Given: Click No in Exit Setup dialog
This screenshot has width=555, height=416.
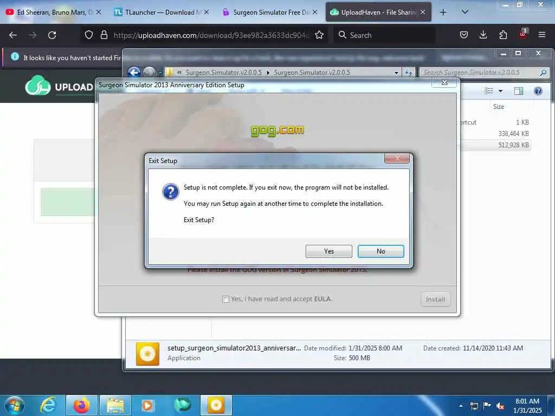Looking at the screenshot, I should (380, 251).
